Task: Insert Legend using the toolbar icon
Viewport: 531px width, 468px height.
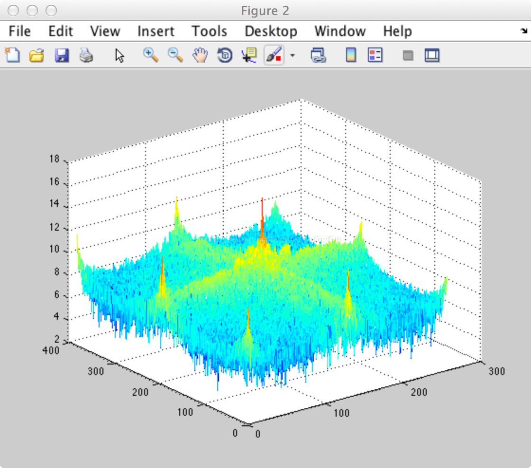Action: click(375, 55)
